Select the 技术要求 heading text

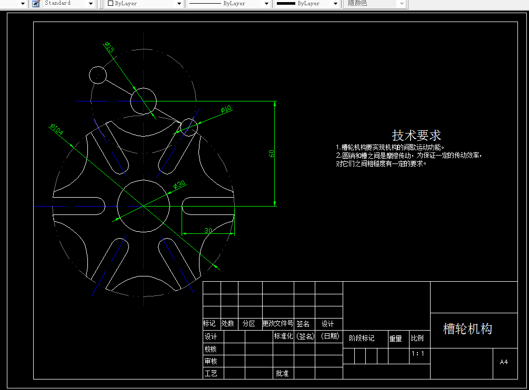pos(416,136)
